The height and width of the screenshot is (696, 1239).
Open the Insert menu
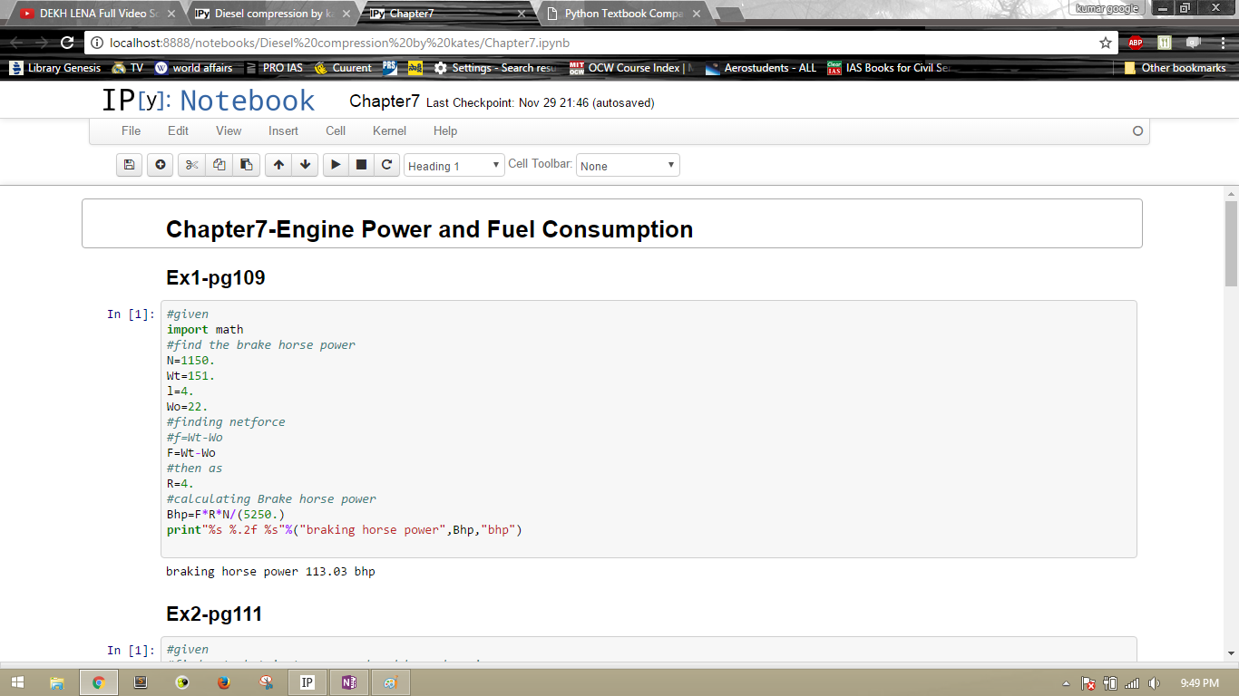[283, 130]
